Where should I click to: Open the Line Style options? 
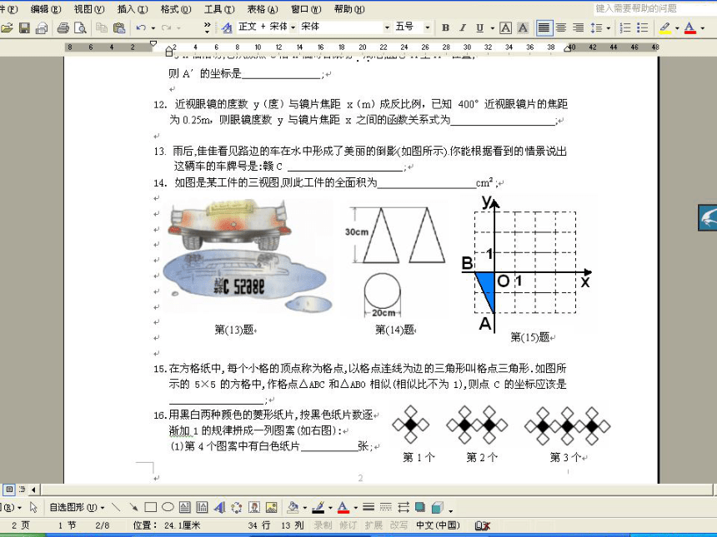[x=369, y=507]
